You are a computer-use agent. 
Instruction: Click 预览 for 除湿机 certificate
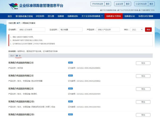pyautogui.click(x=143, y=89)
